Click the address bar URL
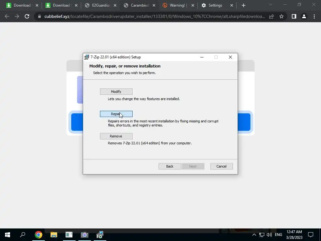321x241 pixels. click(155, 16)
